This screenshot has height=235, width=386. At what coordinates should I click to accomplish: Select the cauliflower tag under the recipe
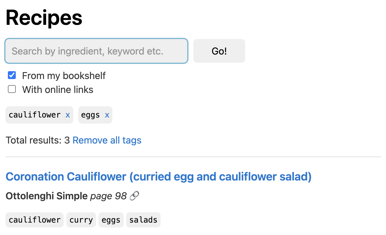[x=34, y=220]
